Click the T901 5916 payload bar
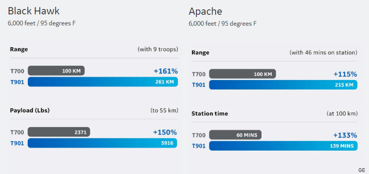This screenshot has width=369, height=174. pos(102,143)
